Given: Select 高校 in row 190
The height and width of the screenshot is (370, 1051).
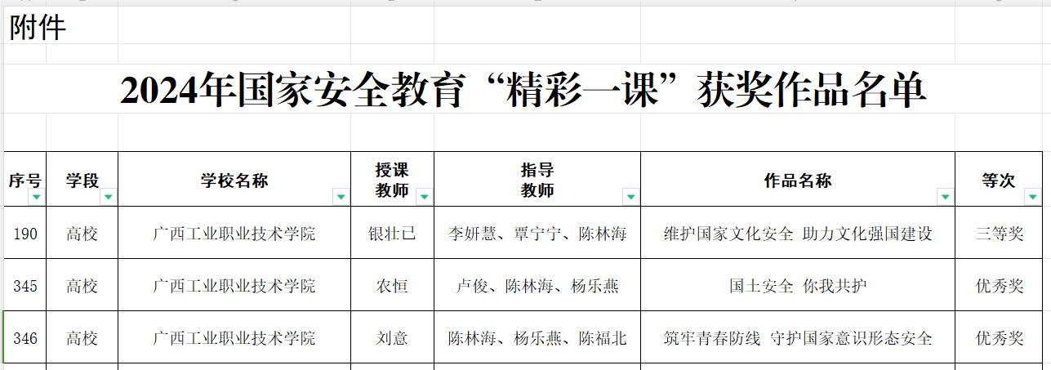Looking at the screenshot, I should coord(82,234).
